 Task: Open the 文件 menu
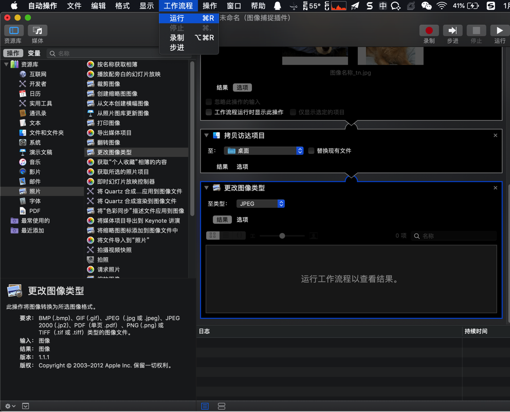(74, 6)
